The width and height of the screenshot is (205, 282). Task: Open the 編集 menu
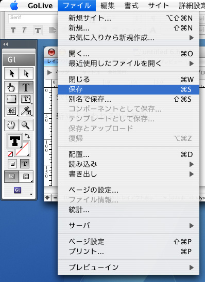(108, 6)
